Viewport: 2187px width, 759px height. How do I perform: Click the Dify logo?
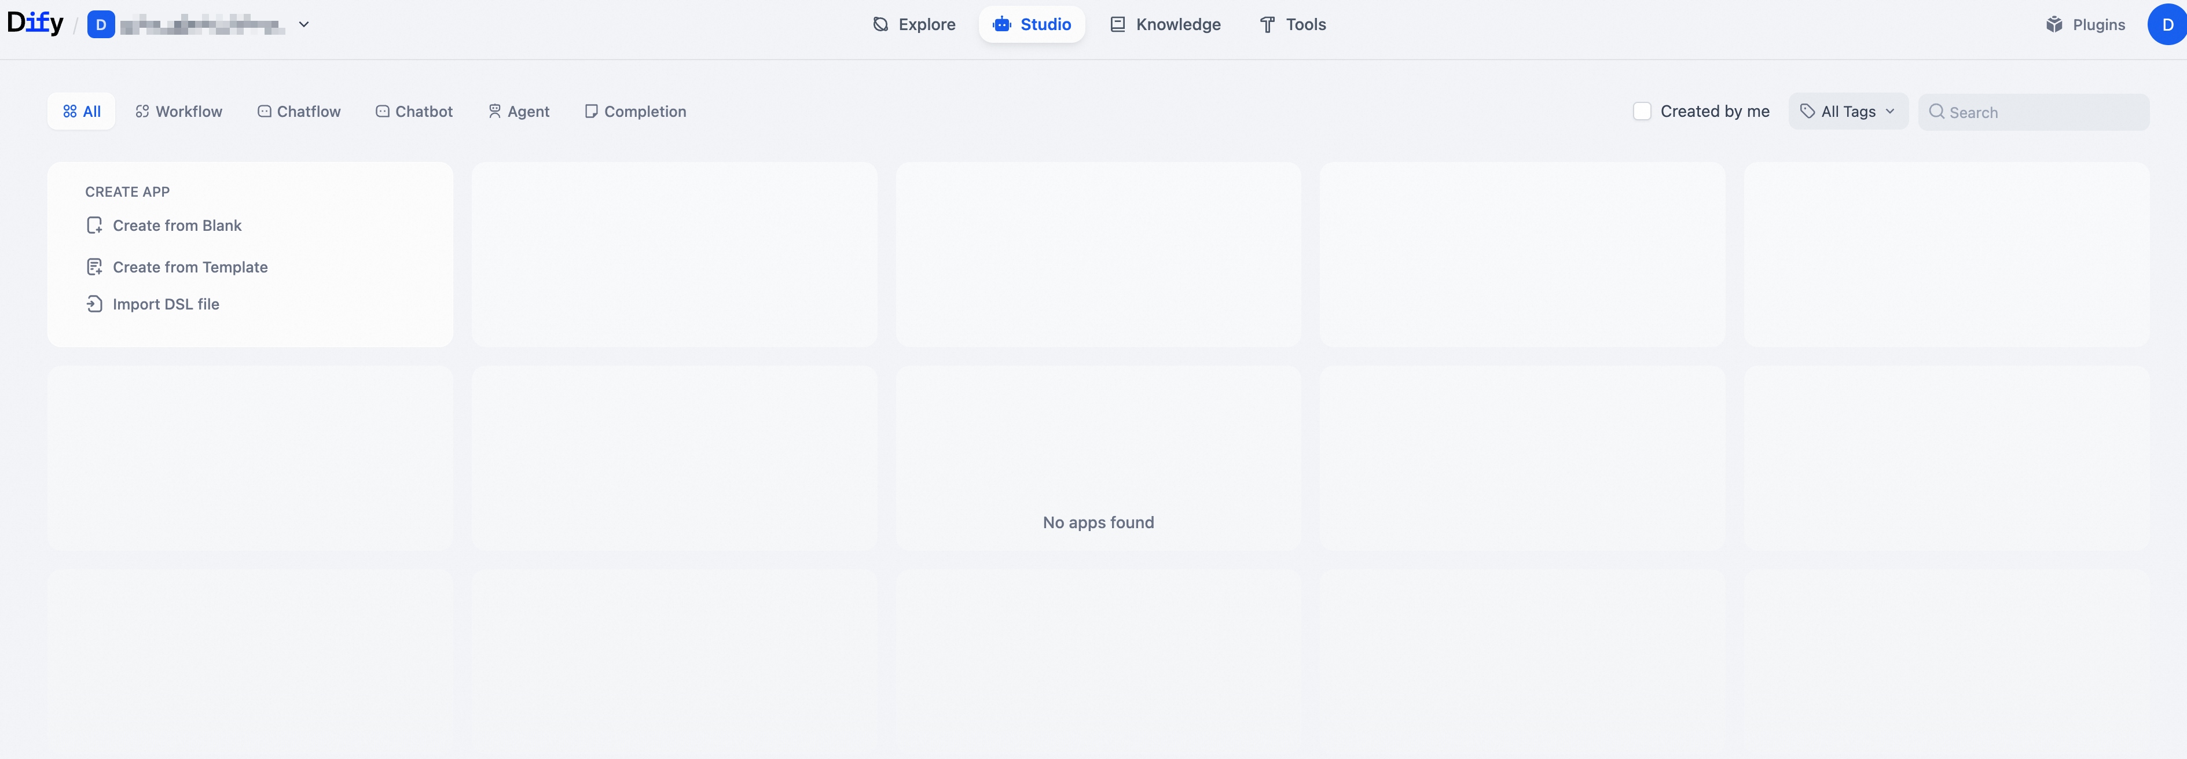(x=35, y=23)
